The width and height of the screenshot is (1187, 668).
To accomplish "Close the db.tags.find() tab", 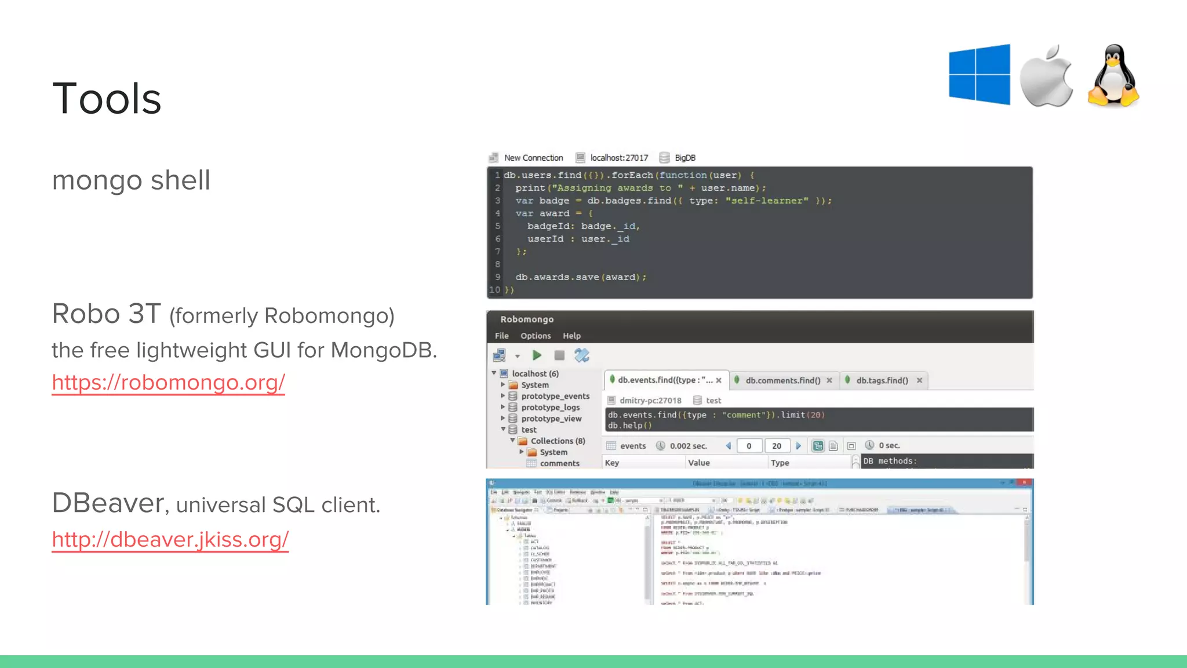I will point(919,380).
